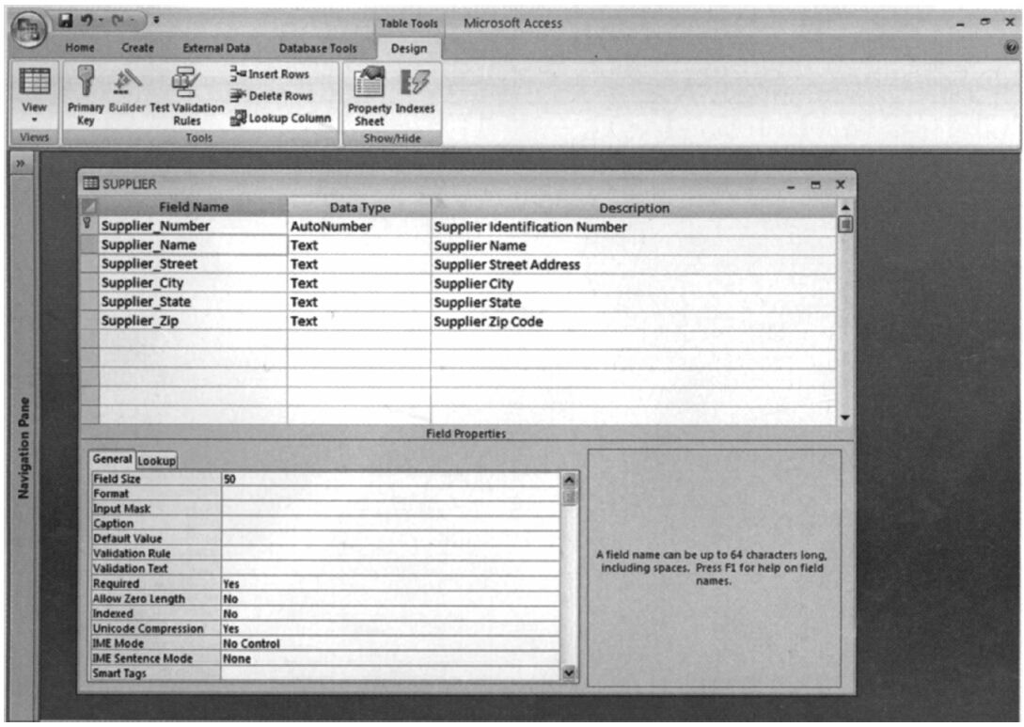This screenshot has height=727, width=1024.
Task: Click the Format property field
Action: 390,494
